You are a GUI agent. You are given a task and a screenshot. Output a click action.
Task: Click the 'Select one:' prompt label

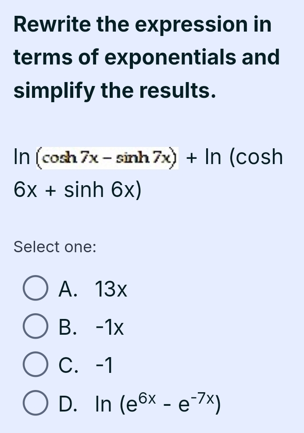point(55,247)
